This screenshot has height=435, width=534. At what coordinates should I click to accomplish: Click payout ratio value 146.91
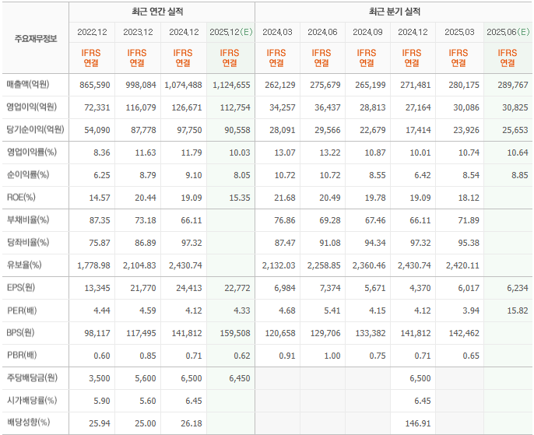click(418, 423)
